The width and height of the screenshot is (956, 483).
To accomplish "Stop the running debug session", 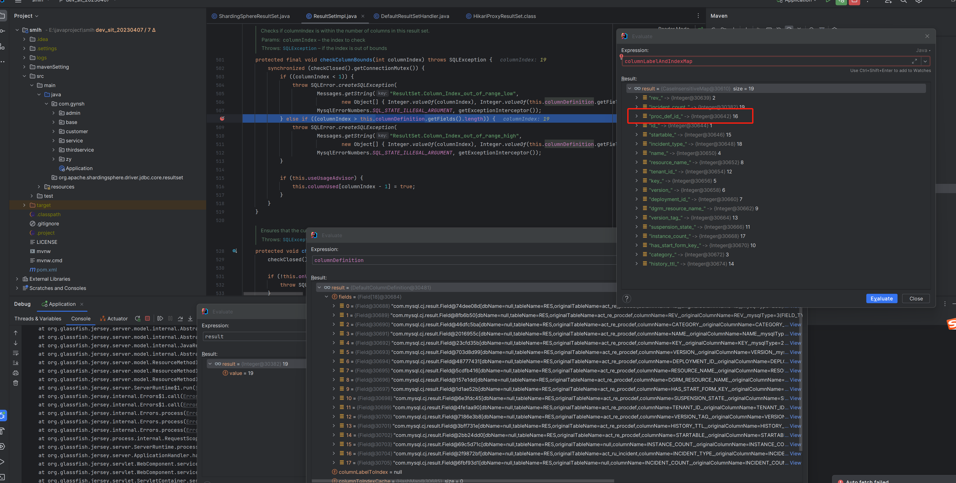I will [147, 318].
